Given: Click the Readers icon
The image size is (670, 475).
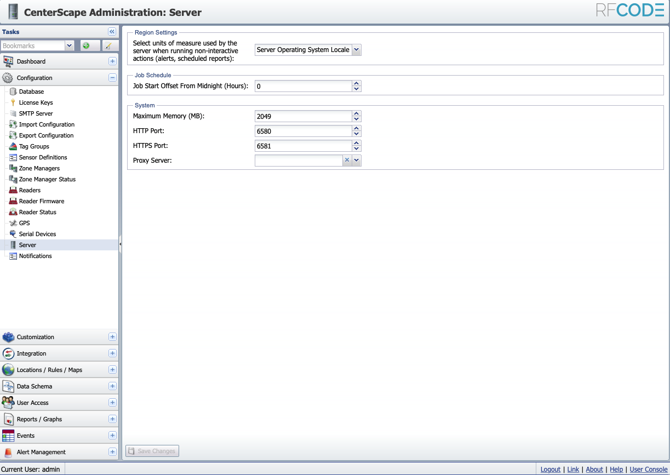Looking at the screenshot, I should click(13, 190).
